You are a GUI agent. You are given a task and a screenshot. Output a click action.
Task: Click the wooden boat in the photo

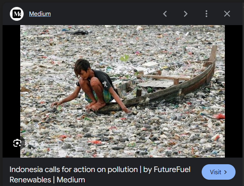pyautogui.click(x=166, y=87)
